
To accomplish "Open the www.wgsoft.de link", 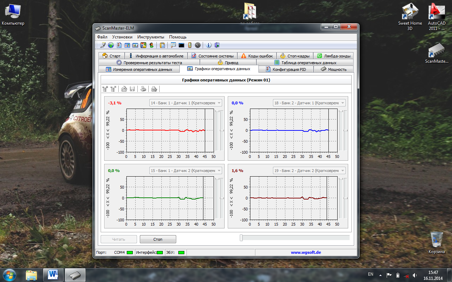I will tap(306, 252).
